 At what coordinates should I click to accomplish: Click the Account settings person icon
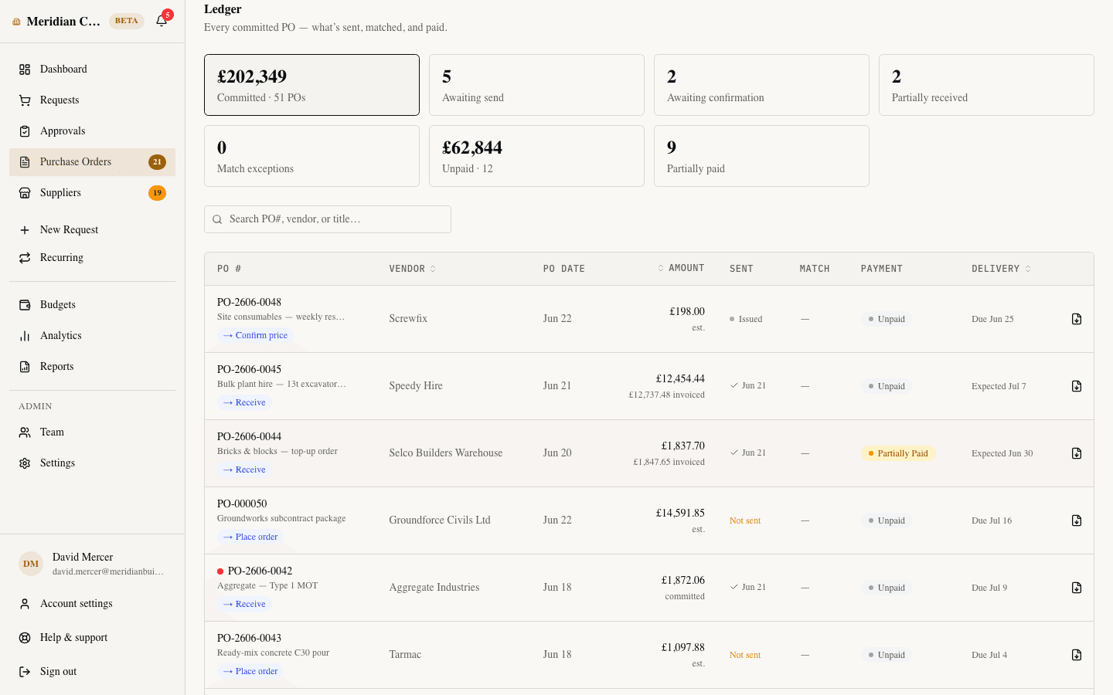(25, 604)
